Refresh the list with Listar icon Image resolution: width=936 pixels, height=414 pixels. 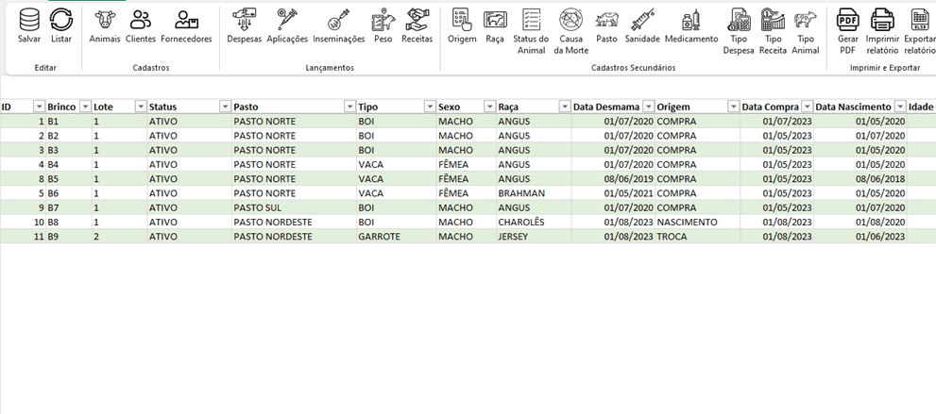point(60,21)
